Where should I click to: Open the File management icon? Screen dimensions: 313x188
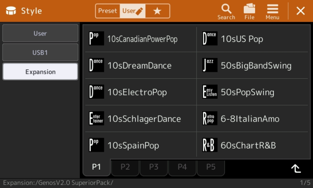coord(249,11)
